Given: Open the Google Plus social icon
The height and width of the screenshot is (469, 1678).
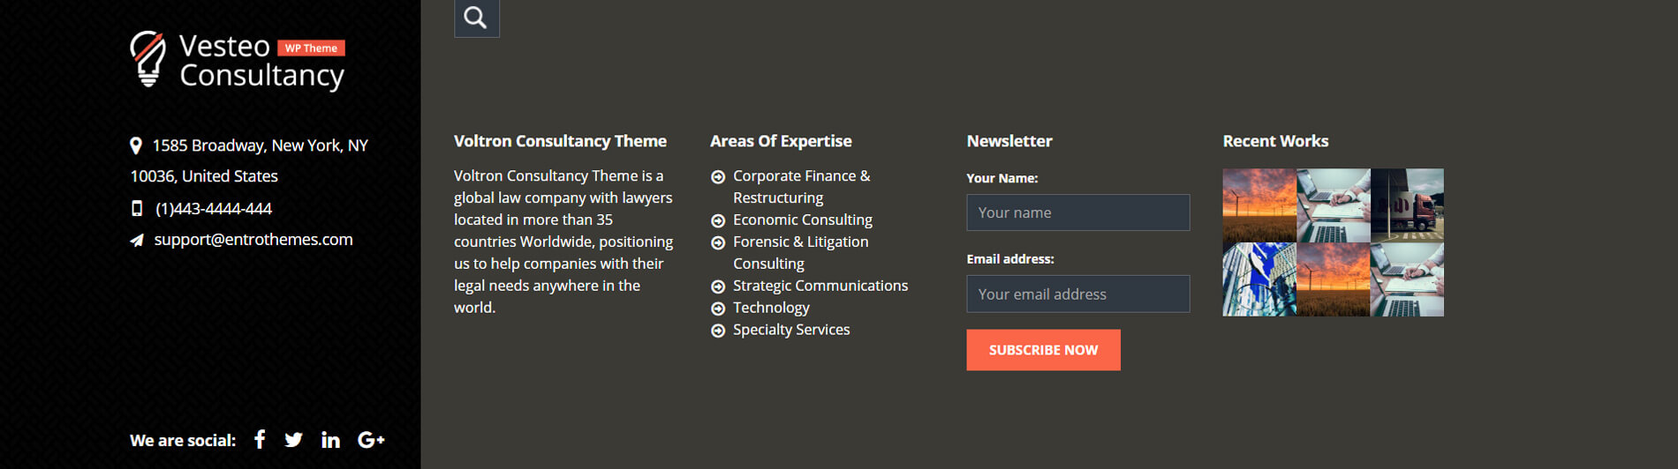Looking at the screenshot, I should coord(371,440).
